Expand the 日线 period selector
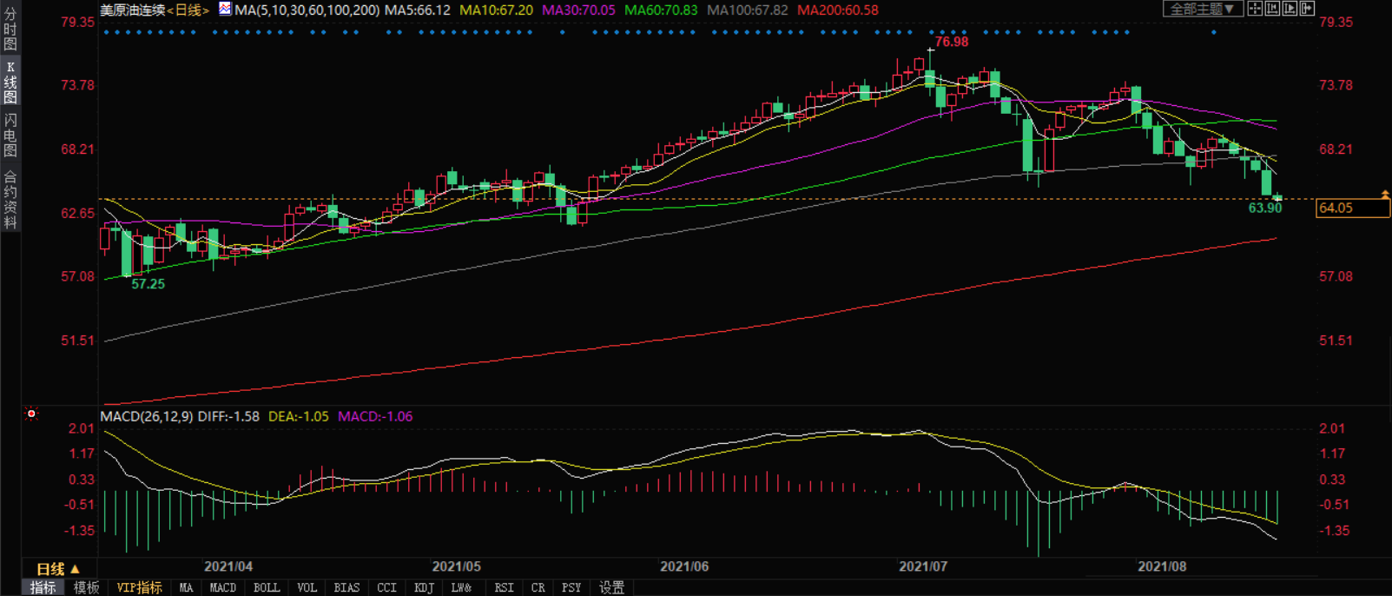1392x596 pixels. pos(58,569)
